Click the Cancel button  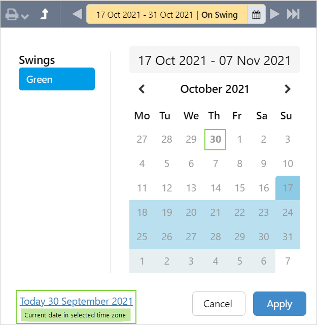219,304
